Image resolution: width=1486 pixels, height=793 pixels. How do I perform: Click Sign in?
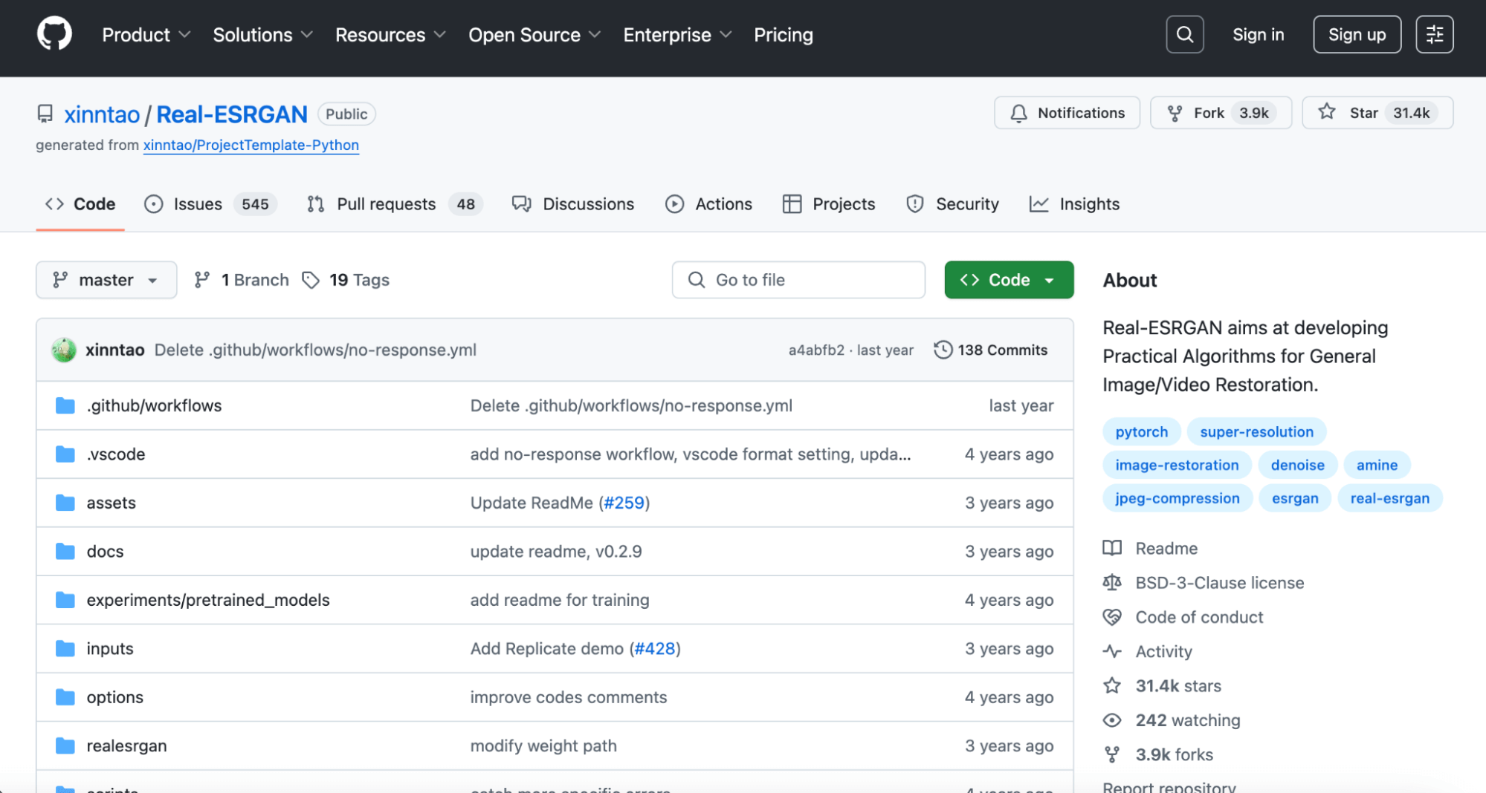[x=1258, y=35]
